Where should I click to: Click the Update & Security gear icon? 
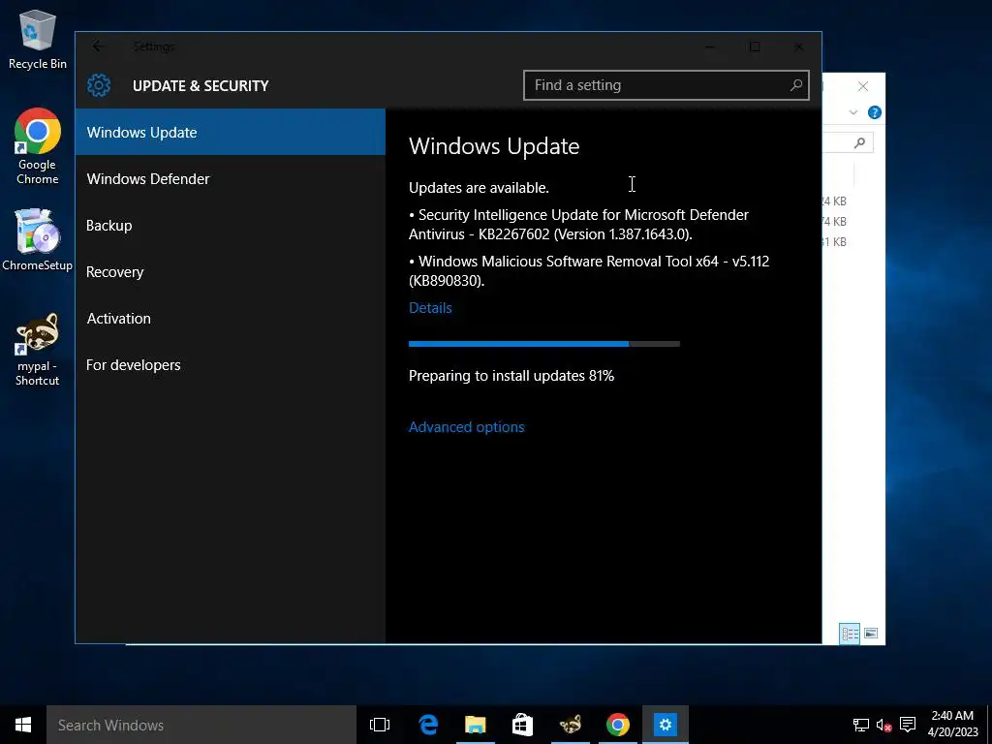tap(99, 85)
